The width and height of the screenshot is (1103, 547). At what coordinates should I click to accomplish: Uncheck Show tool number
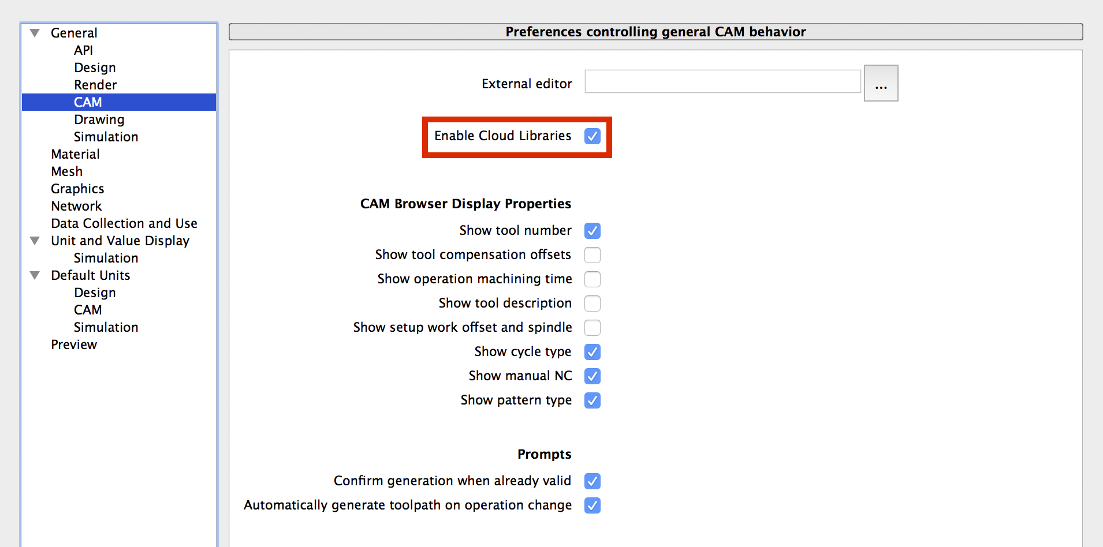(592, 231)
